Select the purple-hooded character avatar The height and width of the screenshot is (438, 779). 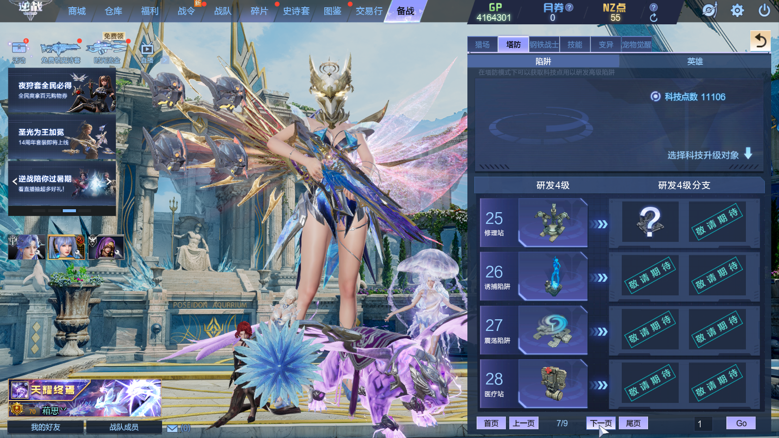tap(106, 247)
